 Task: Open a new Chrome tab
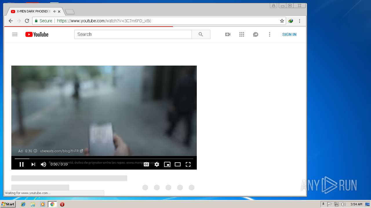click(70, 12)
